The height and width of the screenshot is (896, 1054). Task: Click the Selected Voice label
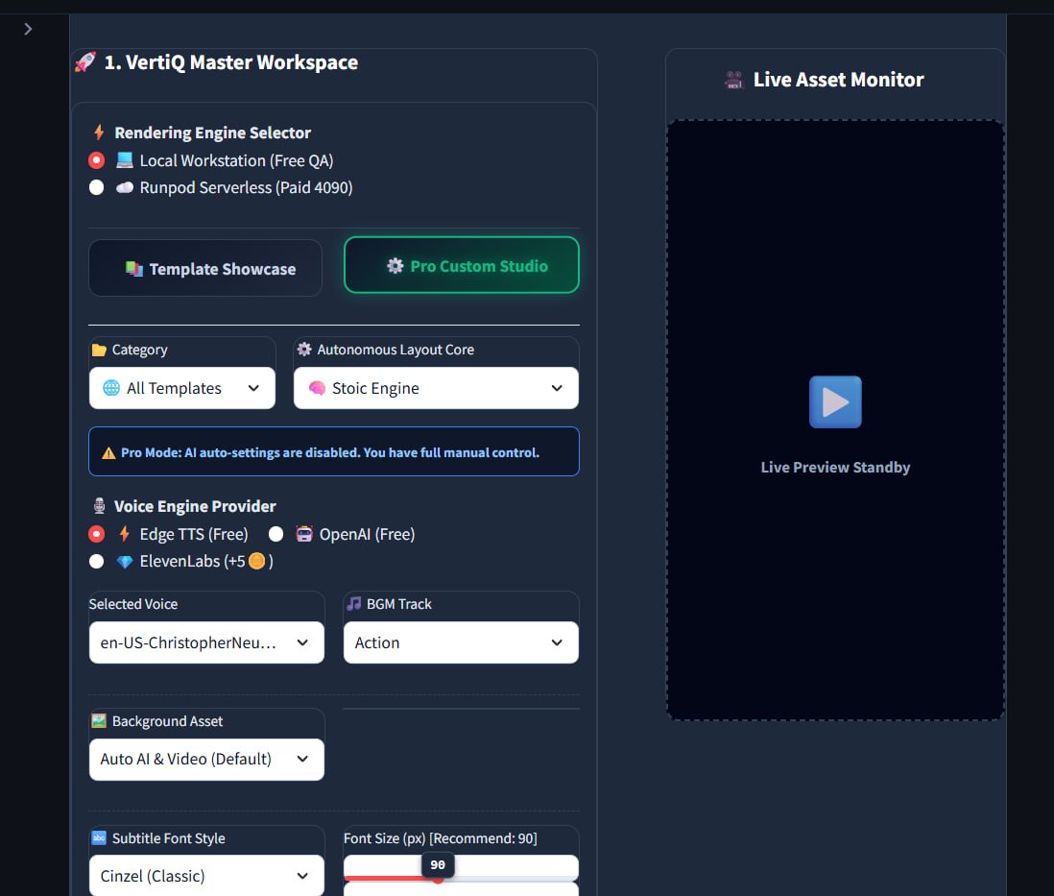point(133,603)
